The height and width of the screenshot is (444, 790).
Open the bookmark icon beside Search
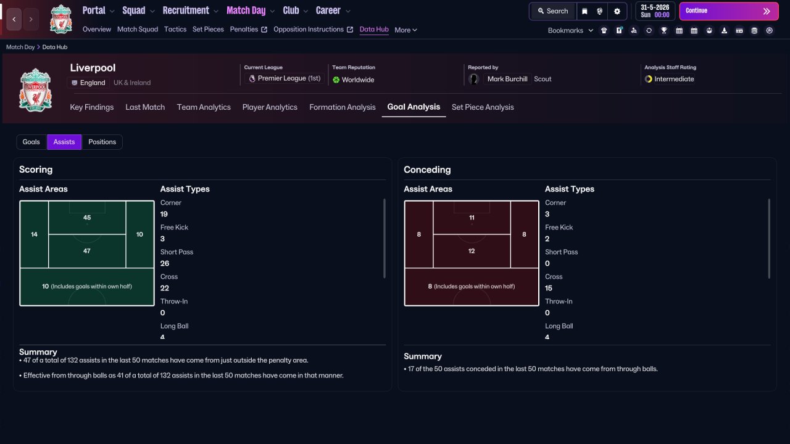click(x=584, y=11)
